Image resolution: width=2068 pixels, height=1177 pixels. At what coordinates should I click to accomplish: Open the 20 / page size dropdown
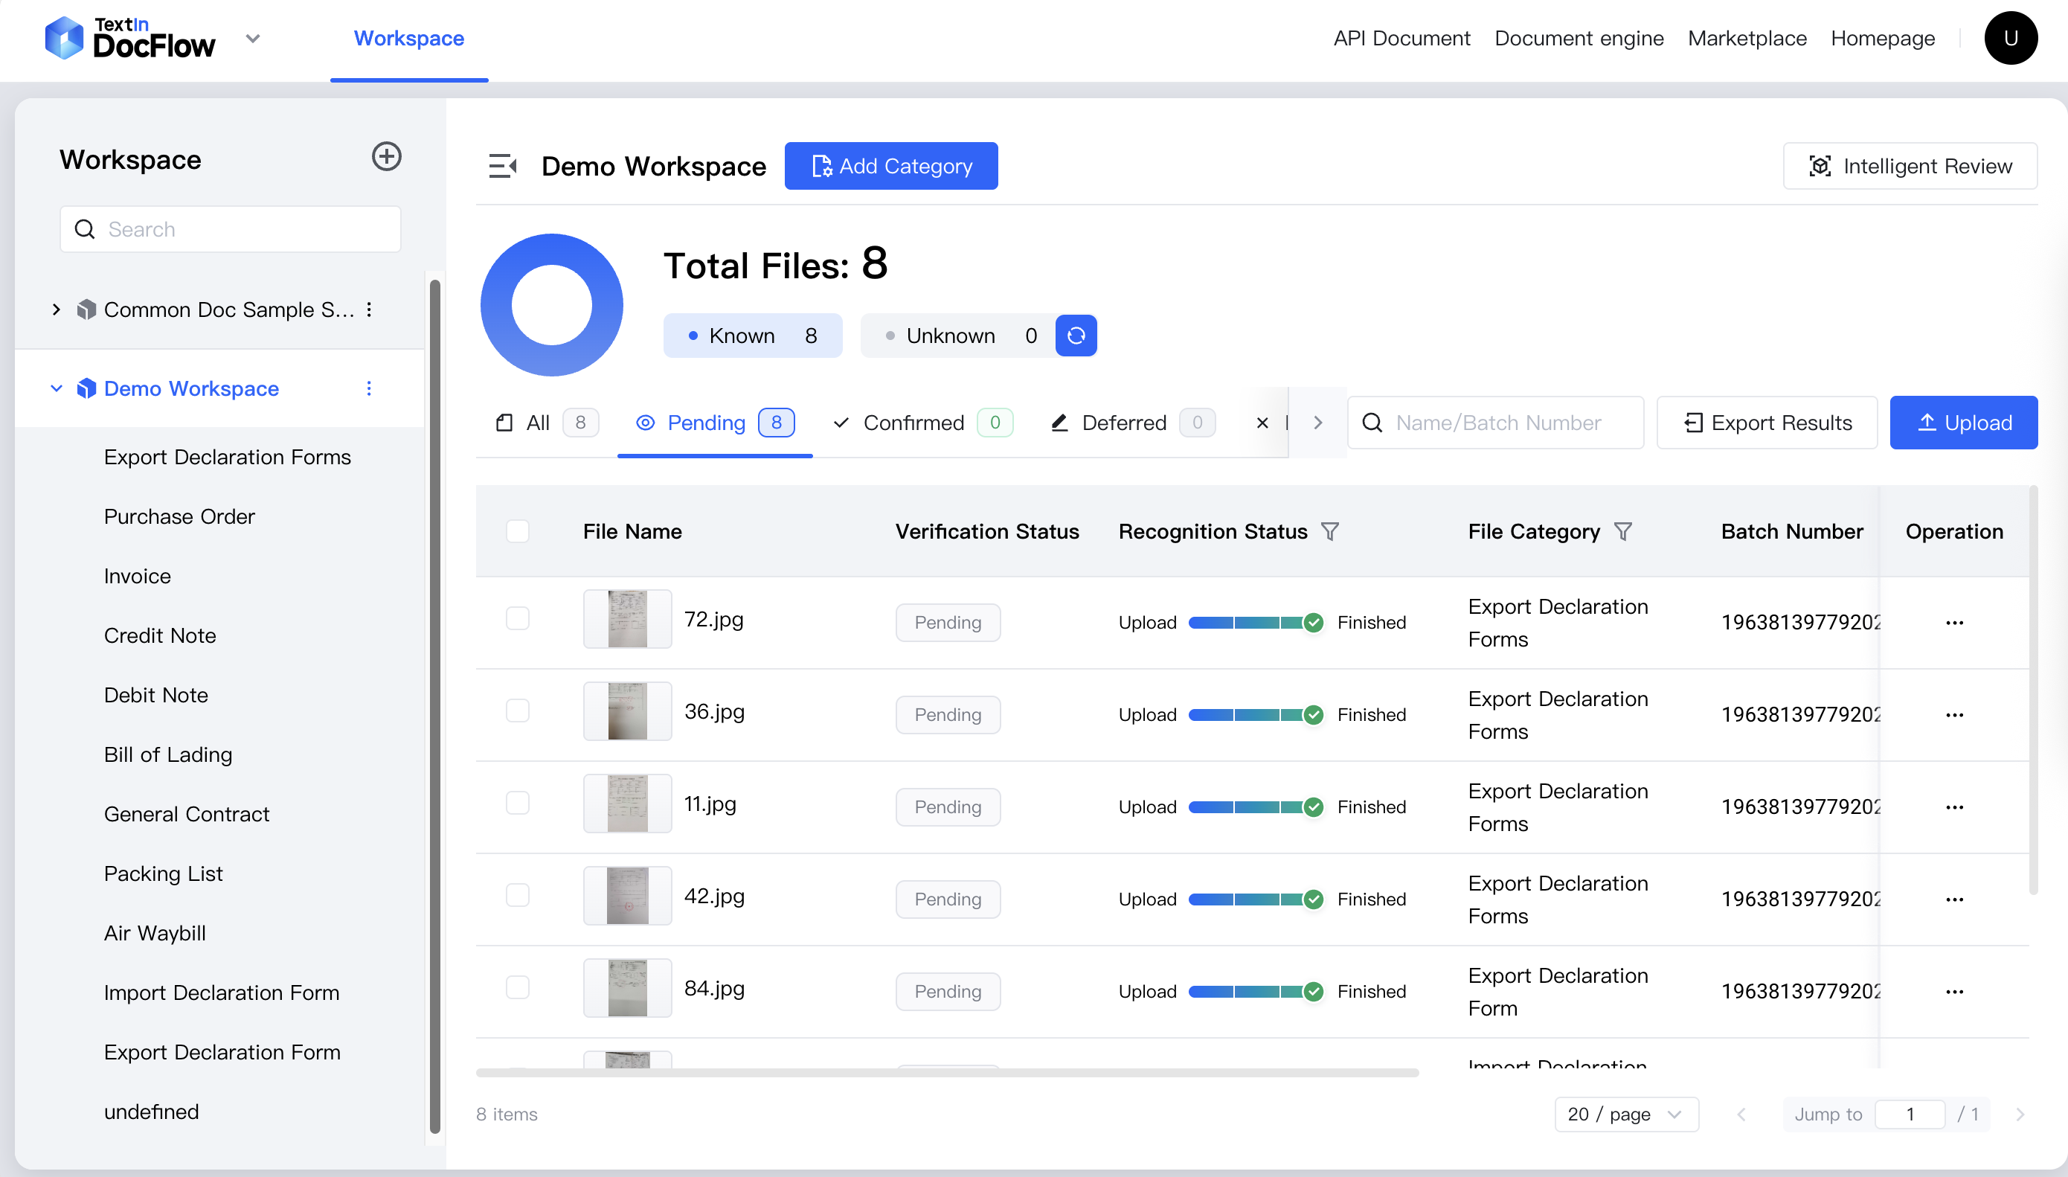pyautogui.click(x=1626, y=1114)
